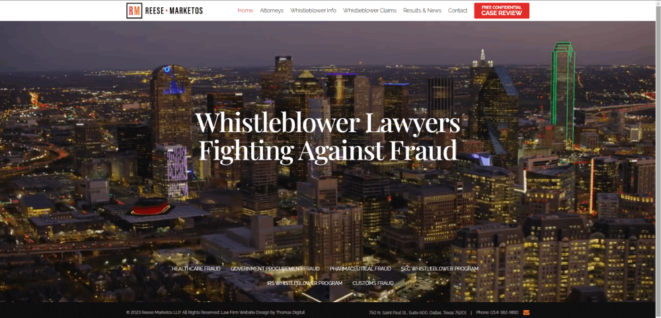Open Government Procurement Fraud link
661x318 pixels.
point(275,269)
